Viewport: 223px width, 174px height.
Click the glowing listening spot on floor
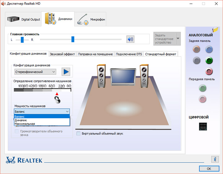click(x=124, y=108)
